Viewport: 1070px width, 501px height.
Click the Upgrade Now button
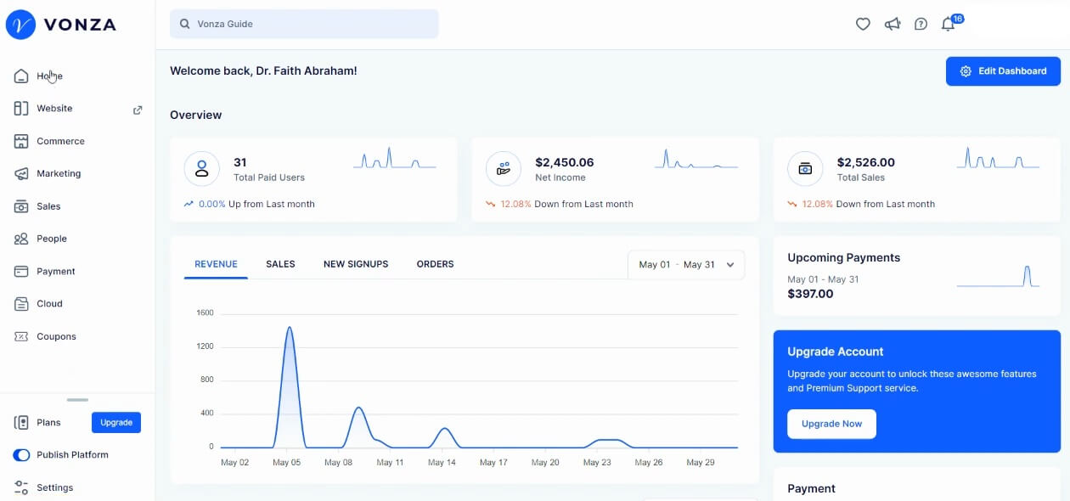tap(831, 424)
